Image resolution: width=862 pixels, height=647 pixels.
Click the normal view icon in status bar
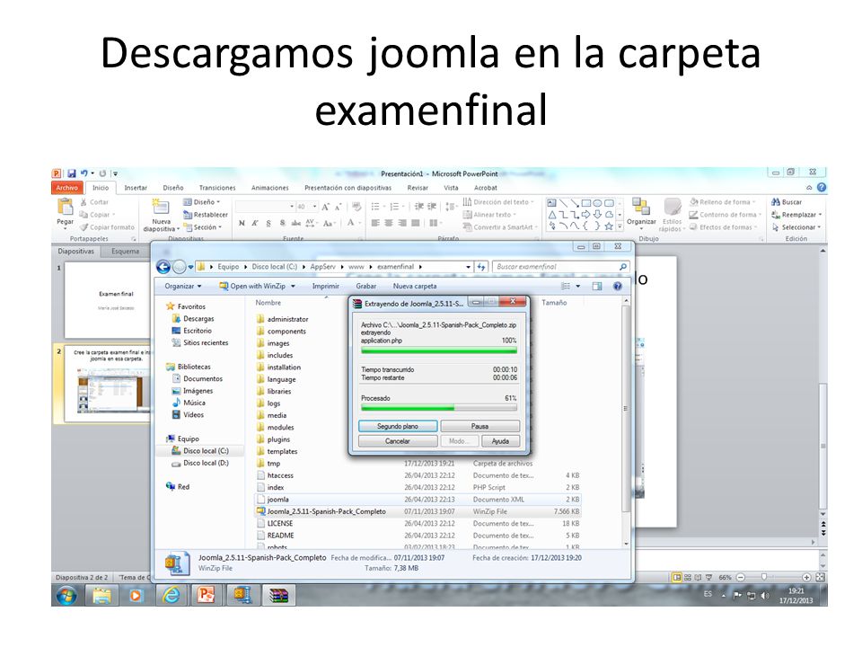click(677, 578)
